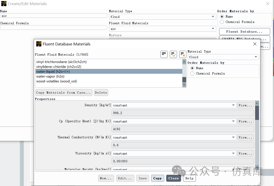Click the Viscosity value field 0.001003
274x186 pixels.
click(183, 161)
